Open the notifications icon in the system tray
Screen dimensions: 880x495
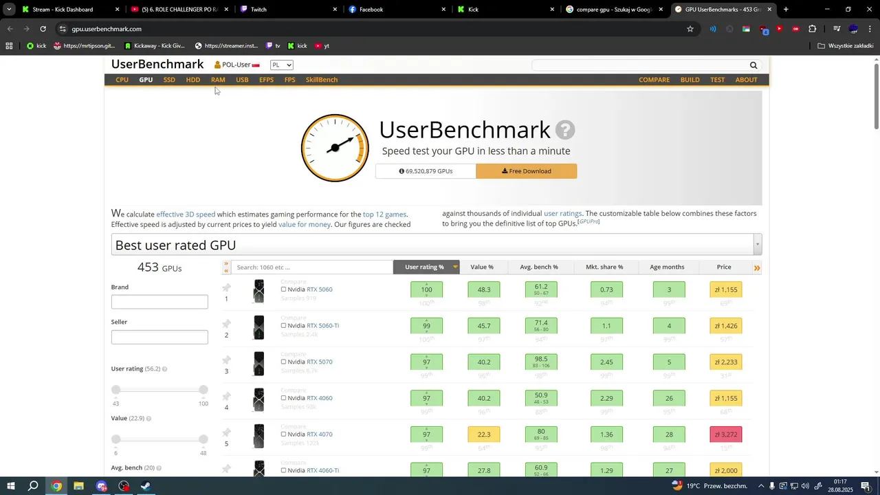(866, 486)
